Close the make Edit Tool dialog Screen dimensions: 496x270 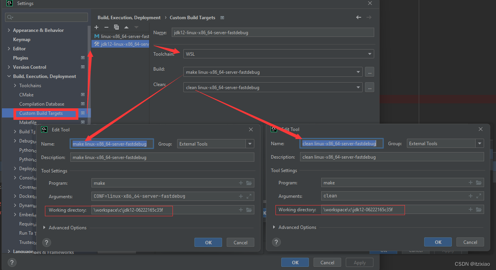point(251,130)
